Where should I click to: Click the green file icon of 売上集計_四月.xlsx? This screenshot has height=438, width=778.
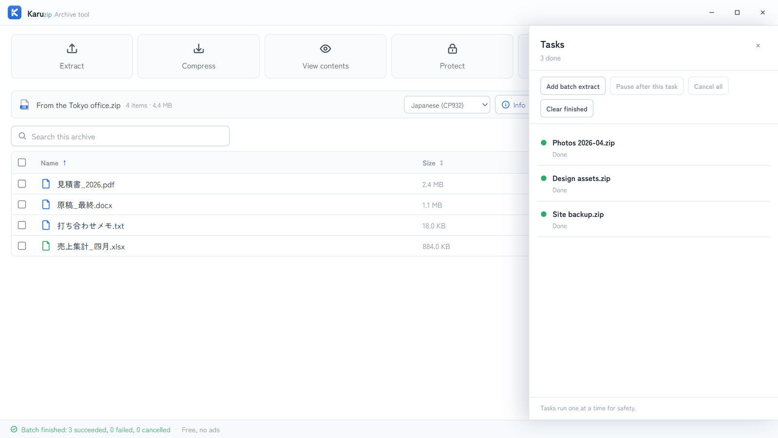click(x=46, y=246)
